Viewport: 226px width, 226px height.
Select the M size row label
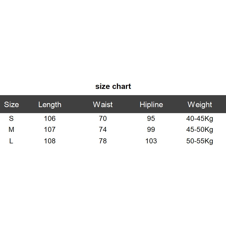(11, 130)
